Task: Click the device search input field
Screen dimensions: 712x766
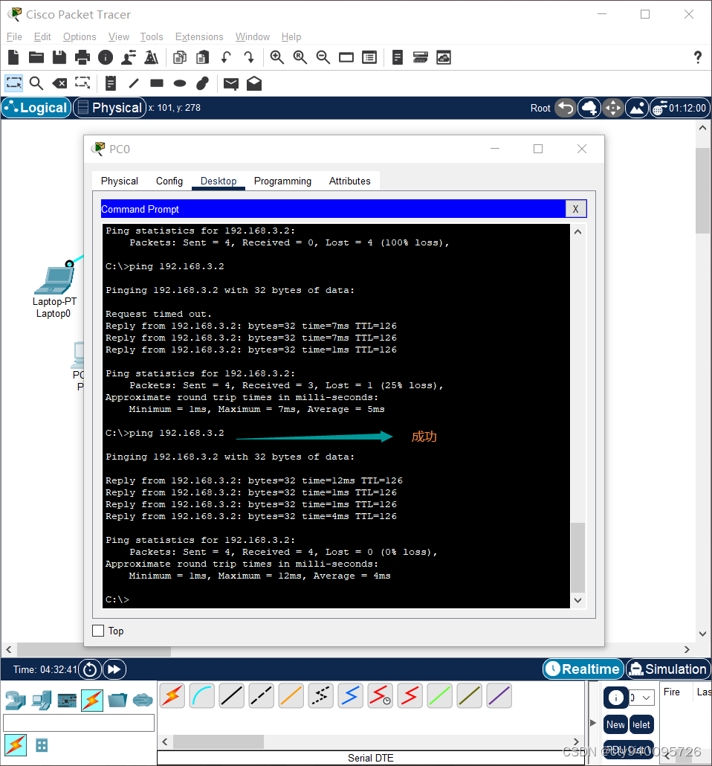Action: [79, 723]
